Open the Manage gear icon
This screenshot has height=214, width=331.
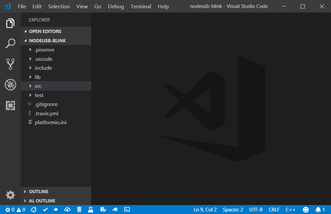click(x=10, y=195)
